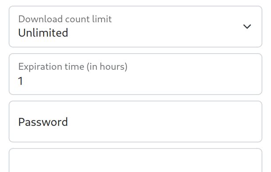The image size is (271, 172).
Task: Place cursor after the 1 in hours field
Action: pos(24,81)
